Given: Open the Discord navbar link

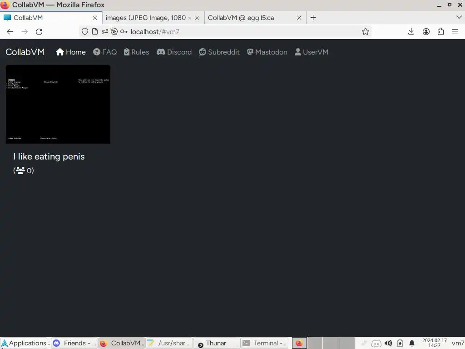Looking at the screenshot, I should (x=174, y=52).
